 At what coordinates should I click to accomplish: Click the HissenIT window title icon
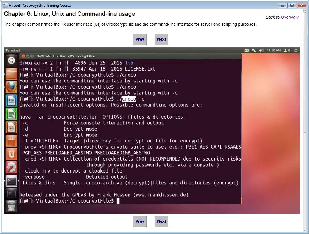[x=5, y=5]
